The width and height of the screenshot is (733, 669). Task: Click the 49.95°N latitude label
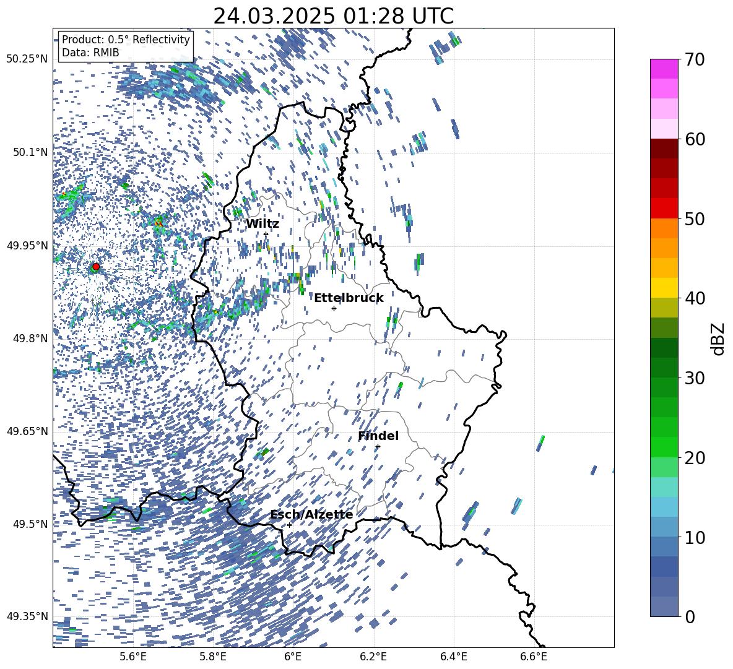27,245
